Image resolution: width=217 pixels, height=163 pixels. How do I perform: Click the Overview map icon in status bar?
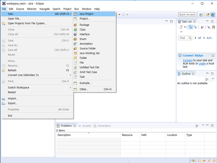(x=199, y=161)
